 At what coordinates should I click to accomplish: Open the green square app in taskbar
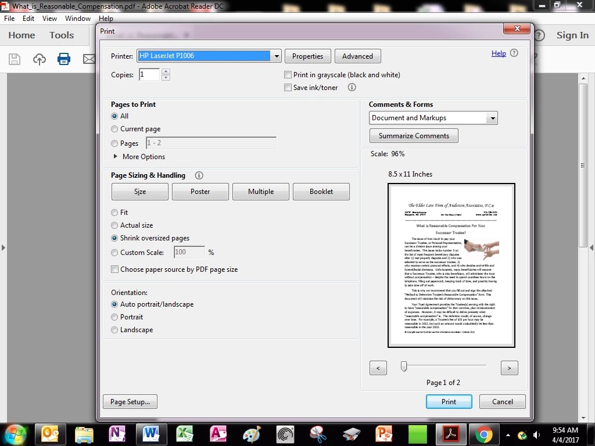pyautogui.click(x=417, y=434)
